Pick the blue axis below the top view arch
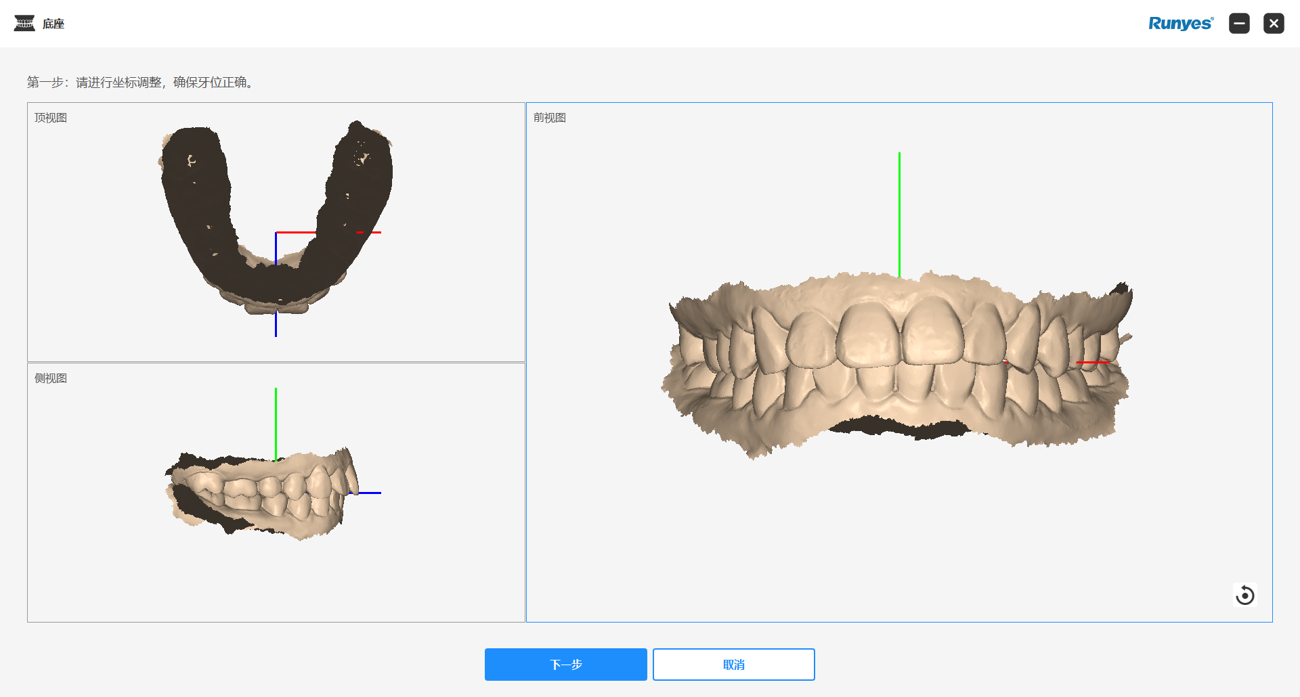The width and height of the screenshot is (1300, 697). [x=276, y=325]
